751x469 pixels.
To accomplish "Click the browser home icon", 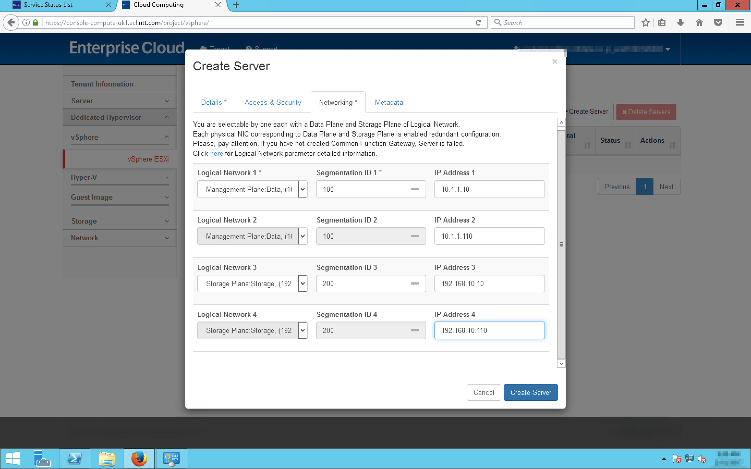I will point(699,23).
